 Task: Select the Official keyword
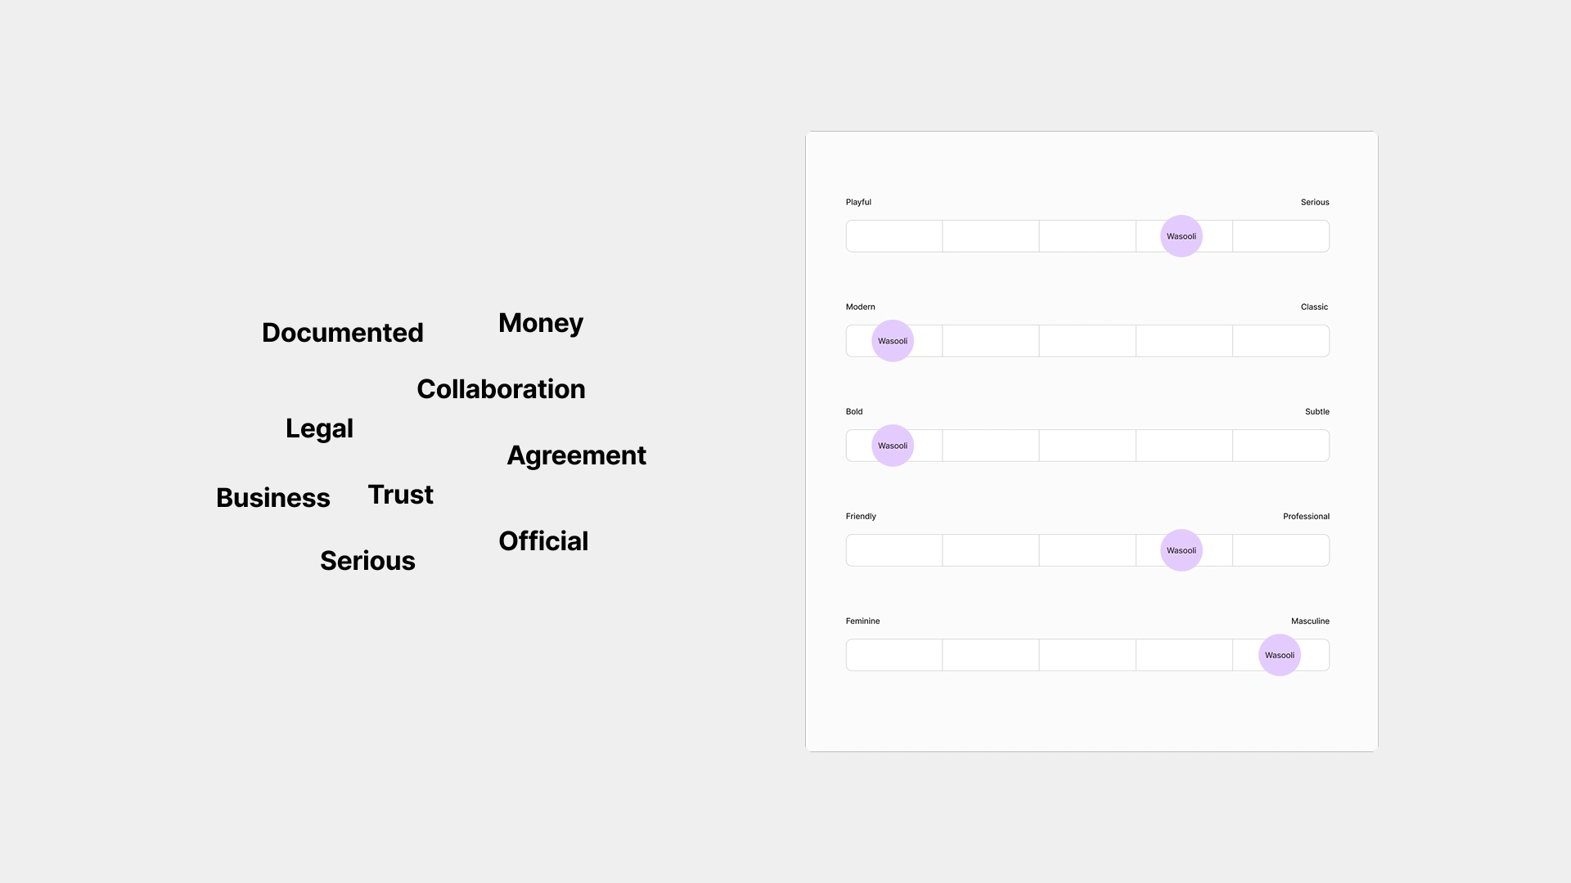point(543,541)
